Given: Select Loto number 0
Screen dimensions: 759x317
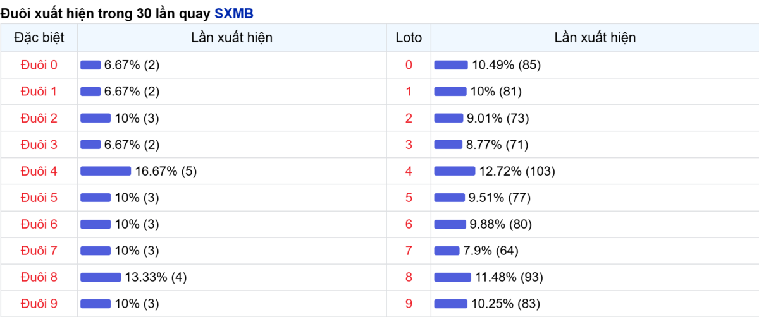Looking at the screenshot, I should (x=409, y=65).
